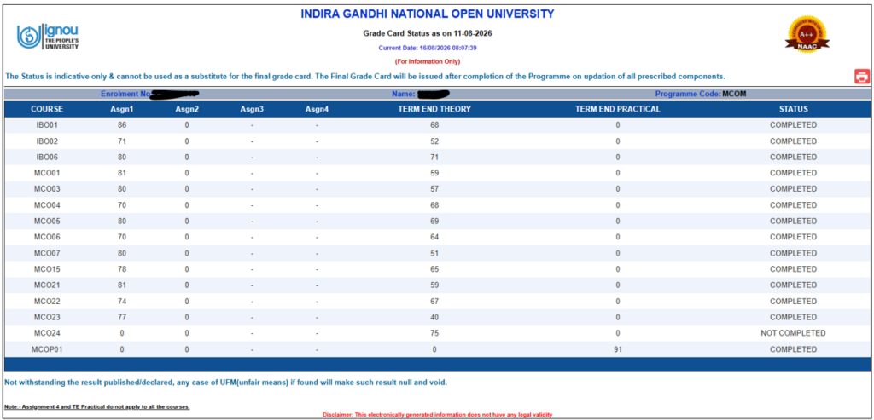This screenshot has width=874, height=420.
Task: Click practical mark 91 for MCOP01
Action: (618, 349)
